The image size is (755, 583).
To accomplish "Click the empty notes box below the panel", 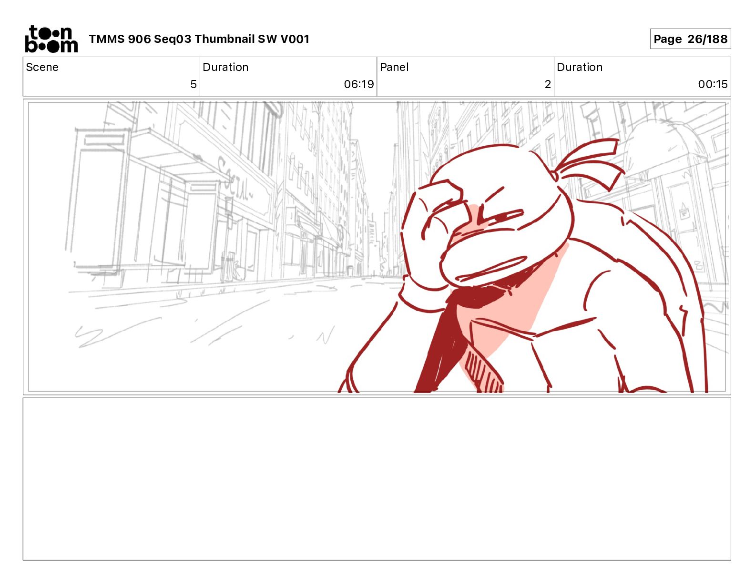I will [377, 479].
